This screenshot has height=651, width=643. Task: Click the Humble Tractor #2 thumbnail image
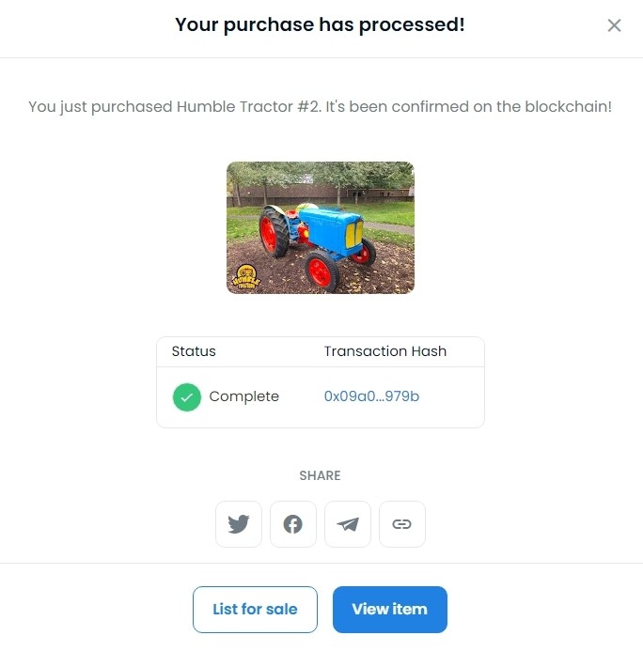coord(321,227)
